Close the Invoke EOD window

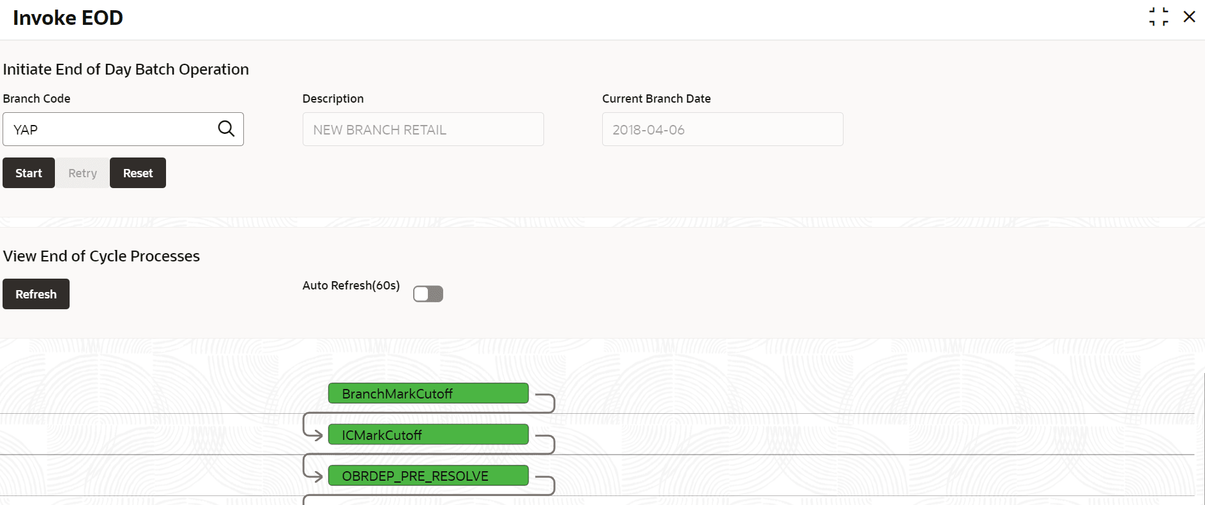click(1189, 17)
